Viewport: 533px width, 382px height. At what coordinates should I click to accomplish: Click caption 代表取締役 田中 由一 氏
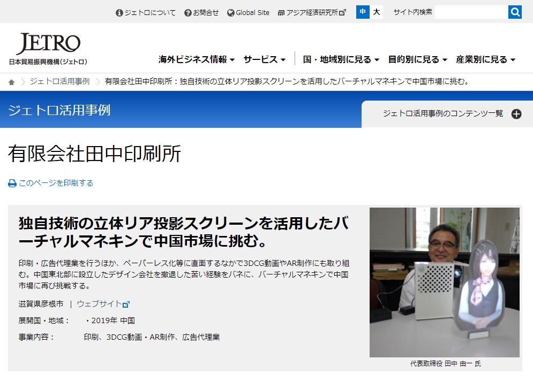(x=445, y=364)
